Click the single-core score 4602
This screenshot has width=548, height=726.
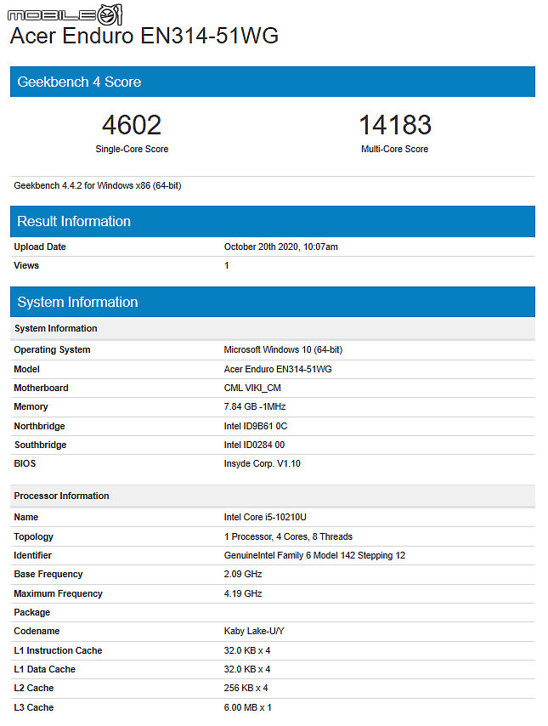coord(132,125)
